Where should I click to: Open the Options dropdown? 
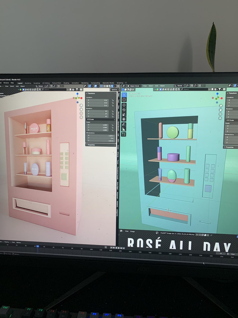(115, 90)
